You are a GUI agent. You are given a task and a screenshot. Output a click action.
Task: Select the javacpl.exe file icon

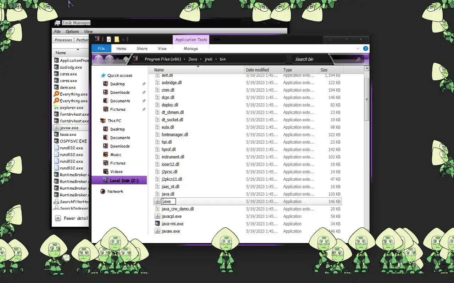point(157,216)
